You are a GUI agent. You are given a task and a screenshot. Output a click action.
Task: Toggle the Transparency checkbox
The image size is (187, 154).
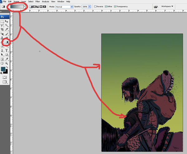[x=115, y=7]
